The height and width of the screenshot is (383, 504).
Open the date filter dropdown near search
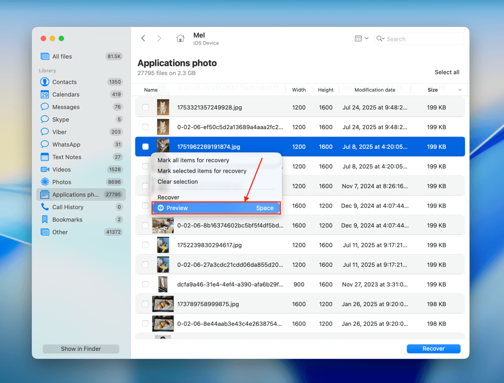pyautogui.click(x=361, y=38)
